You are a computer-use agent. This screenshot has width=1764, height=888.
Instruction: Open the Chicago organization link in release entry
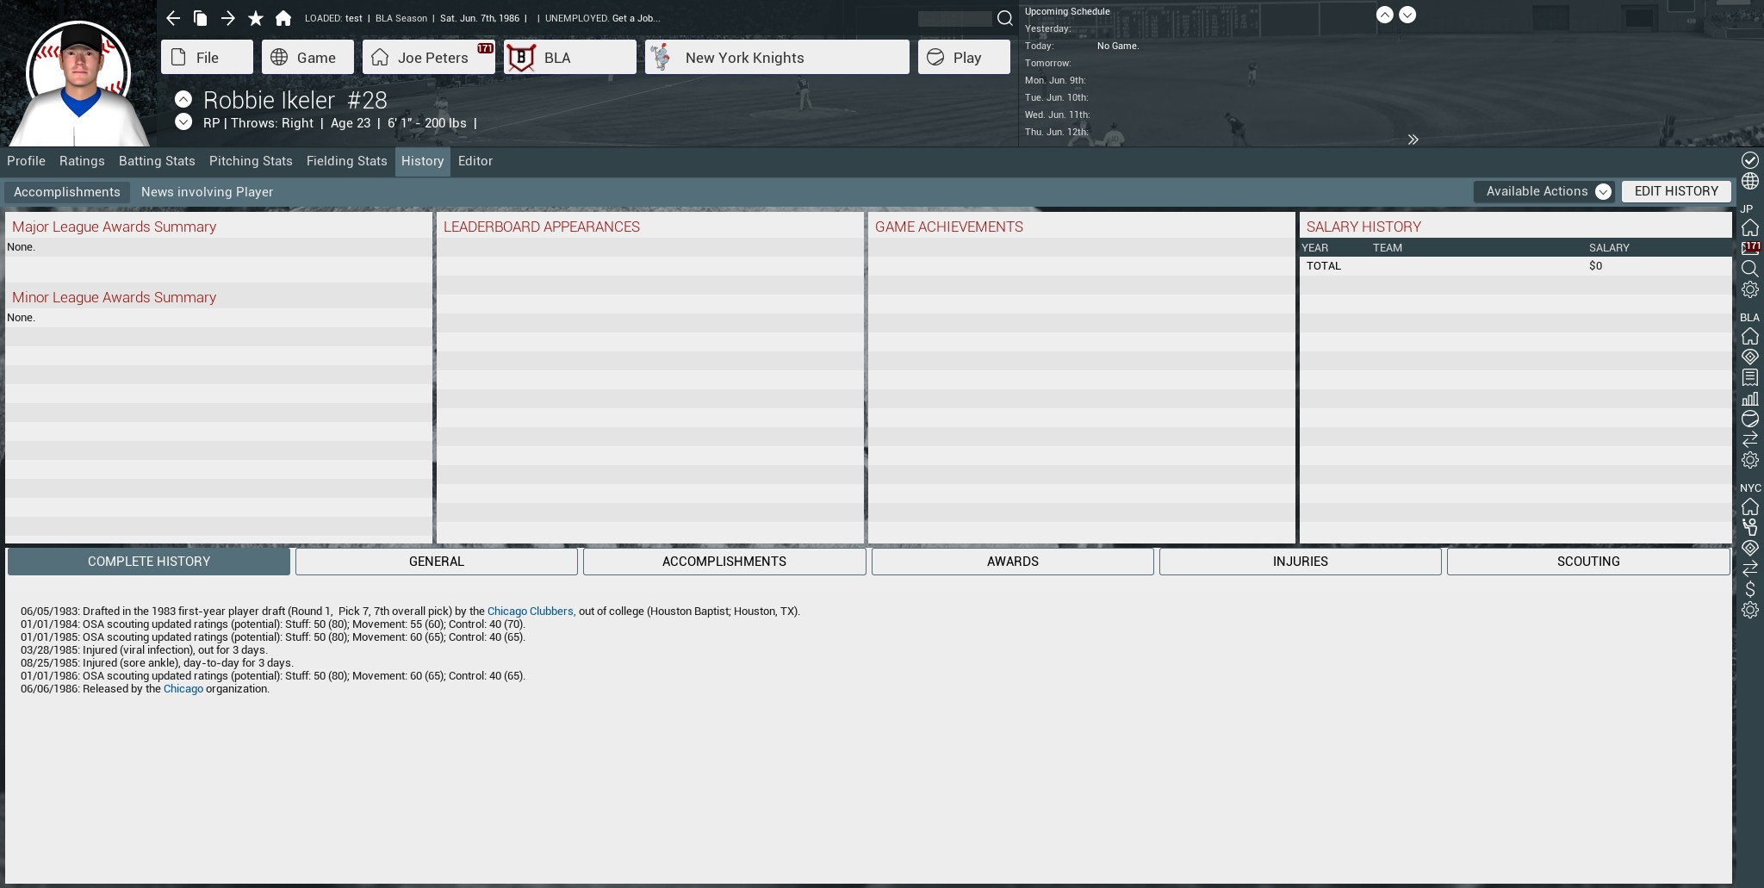coord(183,689)
